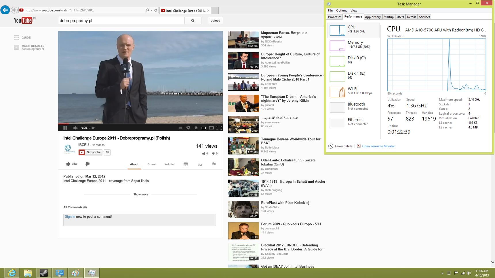This screenshot has width=495, height=278.
Task: Enter fullscreen via player corner icon
Action: click(x=219, y=128)
